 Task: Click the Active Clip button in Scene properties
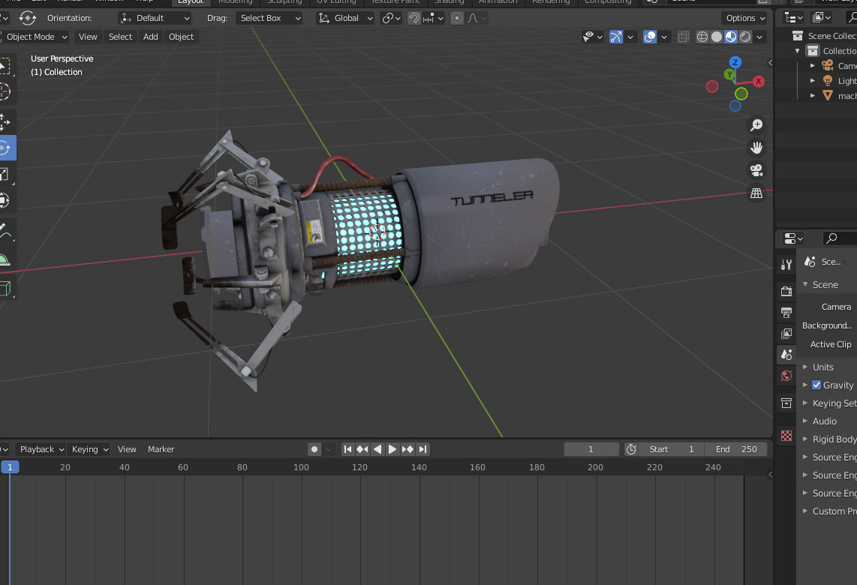pyautogui.click(x=829, y=343)
